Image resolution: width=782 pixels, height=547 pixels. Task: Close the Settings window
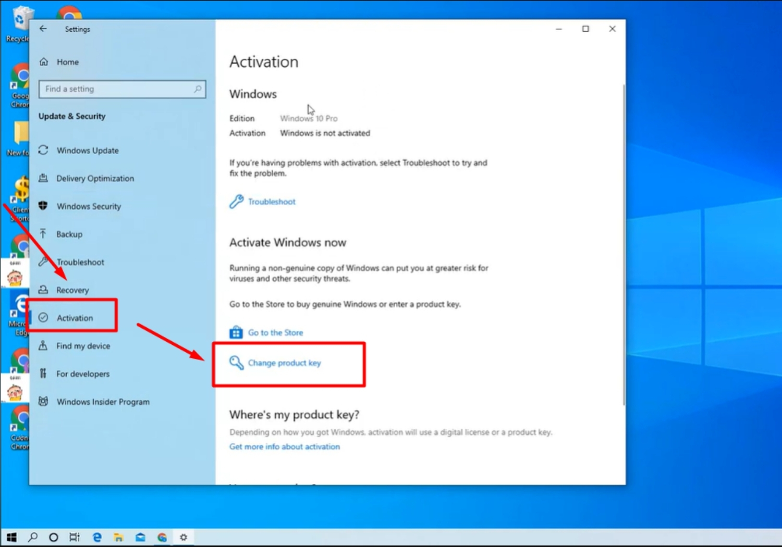pos(613,29)
